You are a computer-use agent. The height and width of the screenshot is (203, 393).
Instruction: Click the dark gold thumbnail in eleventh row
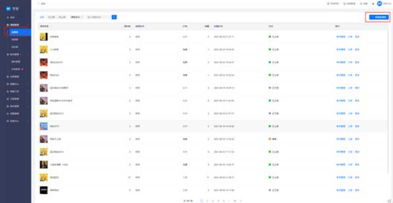[x=43, y=165]
